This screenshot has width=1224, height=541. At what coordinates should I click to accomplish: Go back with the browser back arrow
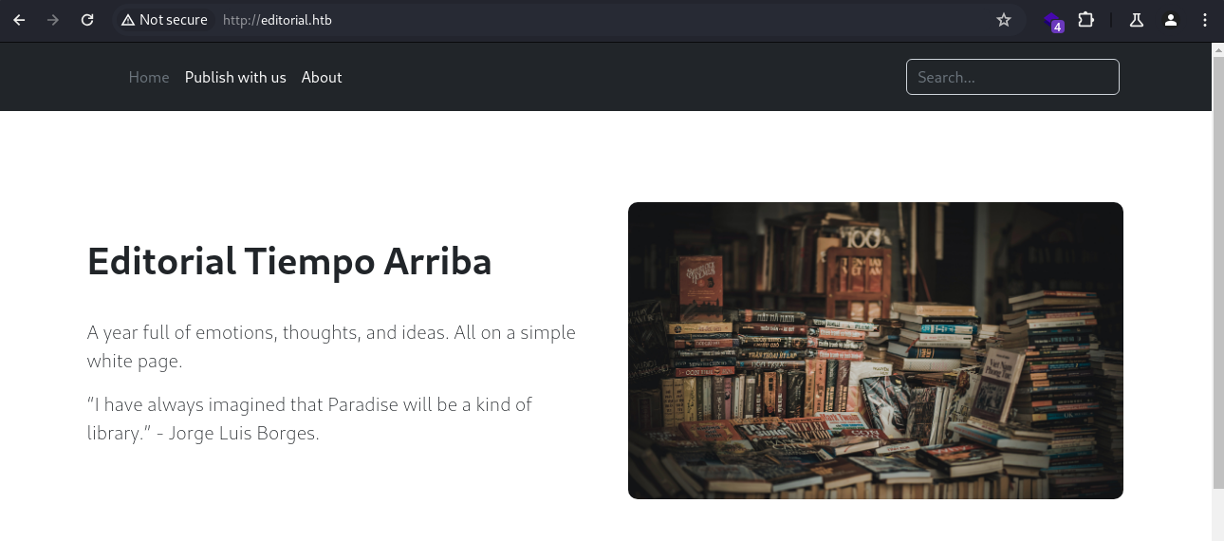pyautogui.click(x=19, y=20)
